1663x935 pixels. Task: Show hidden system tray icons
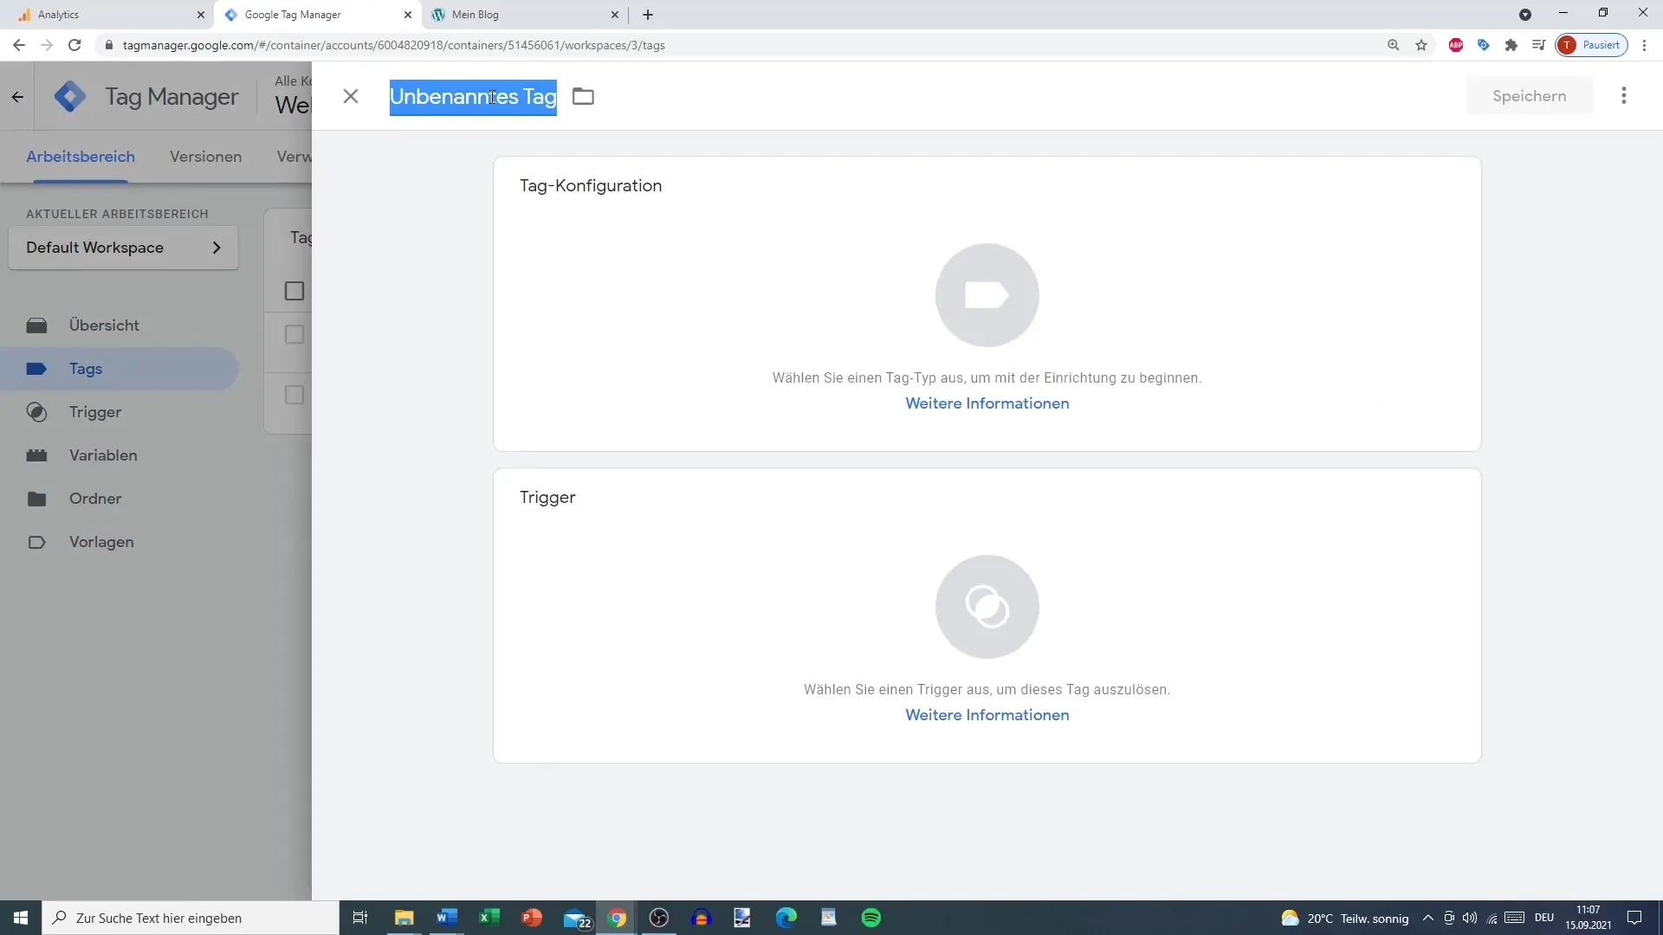pyautogui.click(x=1428, y=918)
